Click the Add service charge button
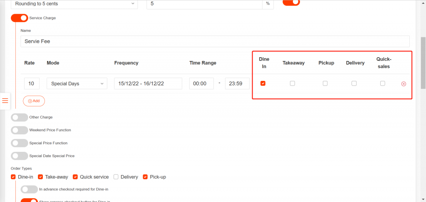The image size is (426, 202). coord(34,101)
